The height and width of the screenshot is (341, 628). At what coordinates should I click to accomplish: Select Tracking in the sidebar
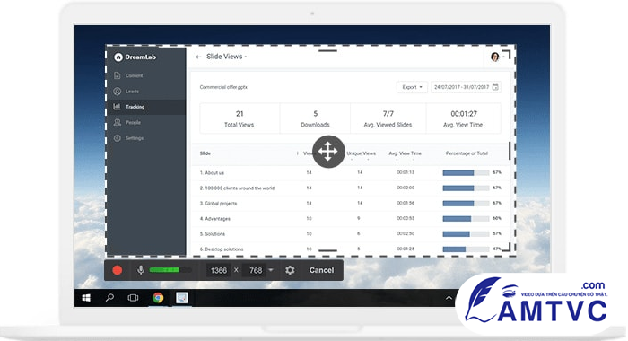(x=146, y=107)
